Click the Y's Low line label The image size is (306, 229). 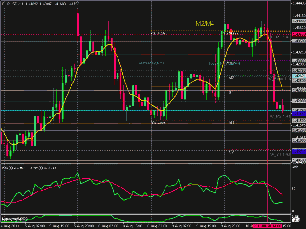[x=158, y=123]
